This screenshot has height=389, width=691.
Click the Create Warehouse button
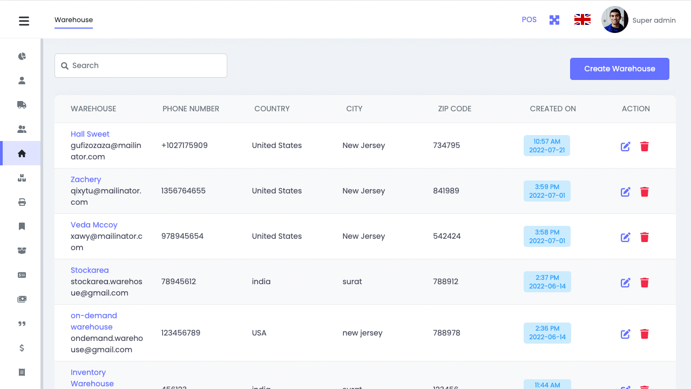(619, 69)
